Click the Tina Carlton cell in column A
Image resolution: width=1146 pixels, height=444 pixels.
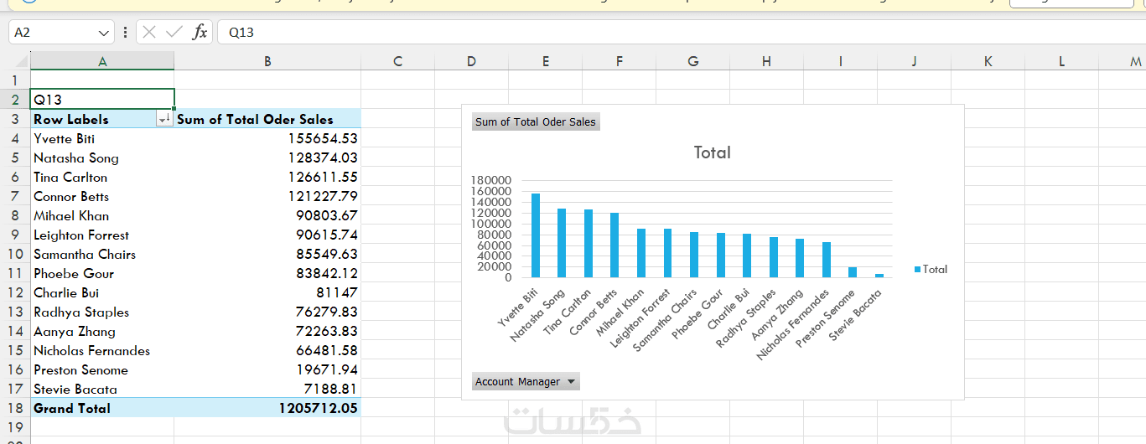(x=102, y=177)
